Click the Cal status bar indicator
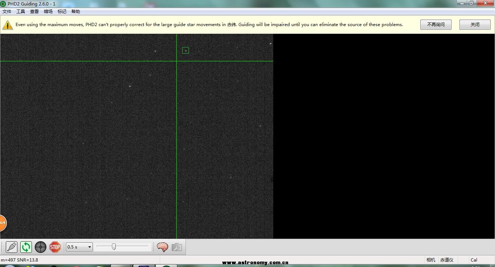This screenshot has height=267, width=495. click(x=474, y=260)
